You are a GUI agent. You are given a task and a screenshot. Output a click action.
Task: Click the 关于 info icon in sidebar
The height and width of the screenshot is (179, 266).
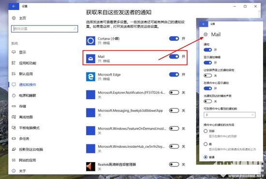[x=14, y=171]
